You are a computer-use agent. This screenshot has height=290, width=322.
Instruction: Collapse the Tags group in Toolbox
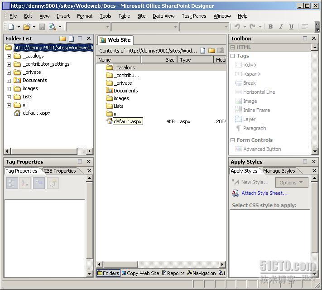[232, 56]
